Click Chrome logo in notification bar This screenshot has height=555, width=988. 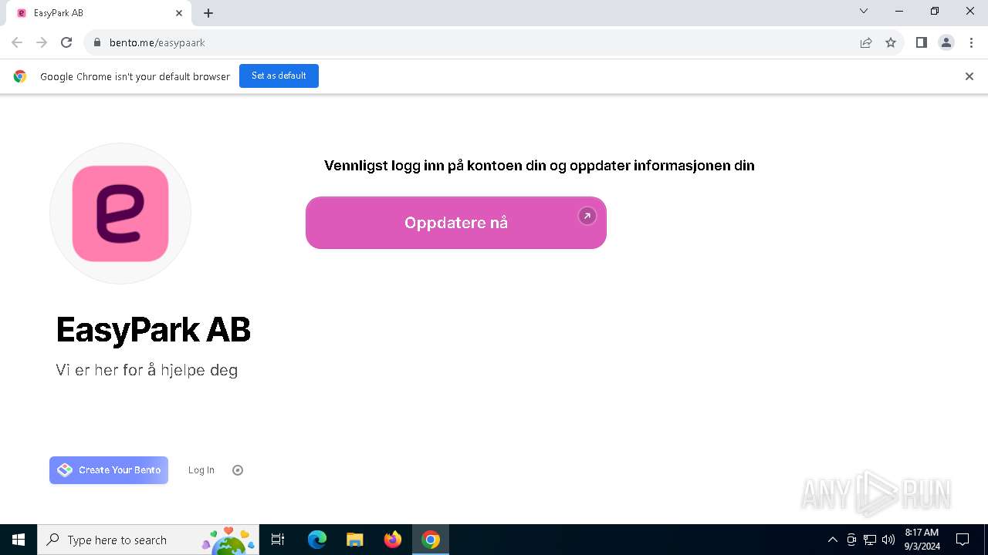pos(20,76)
